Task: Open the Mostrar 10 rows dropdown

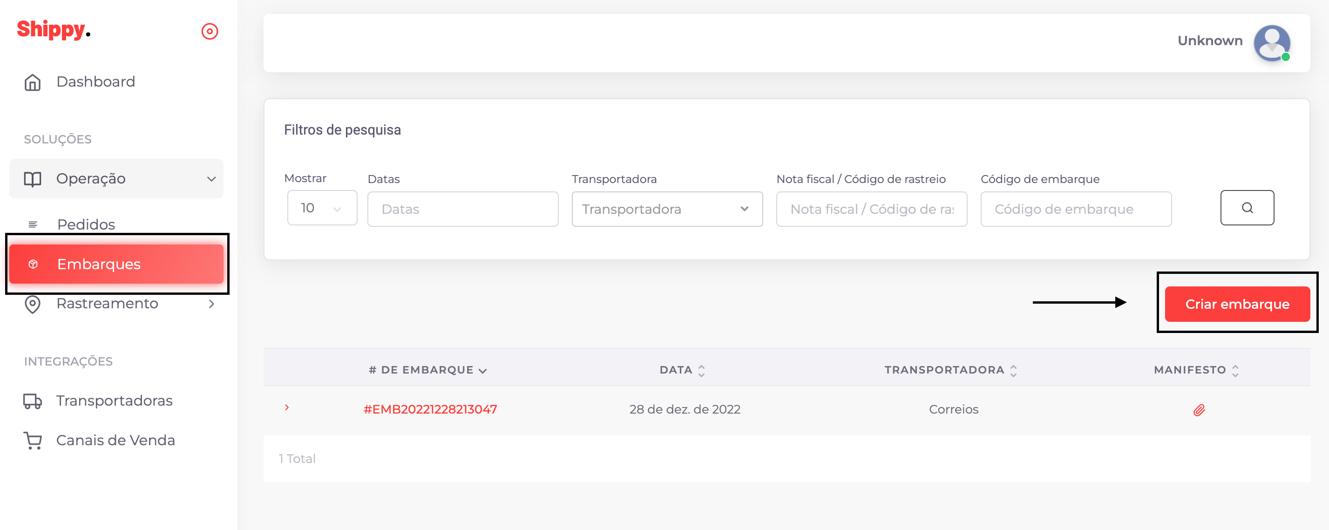Action: [x=322, y=208]
